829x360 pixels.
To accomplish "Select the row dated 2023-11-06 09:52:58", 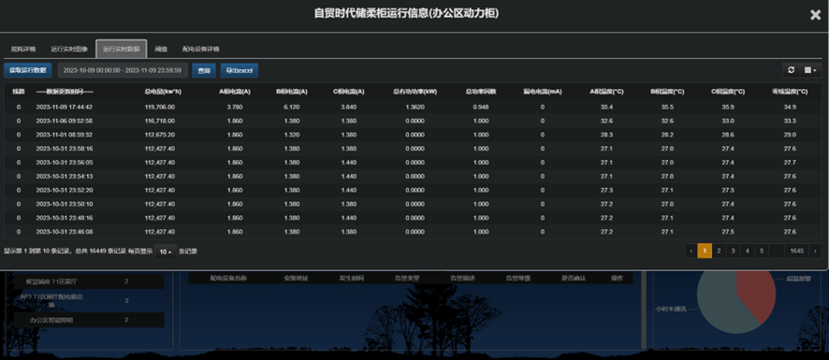I will [x=413, y=121].
